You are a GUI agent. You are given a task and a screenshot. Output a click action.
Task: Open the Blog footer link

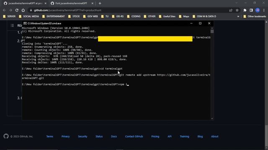pos(200,136)
